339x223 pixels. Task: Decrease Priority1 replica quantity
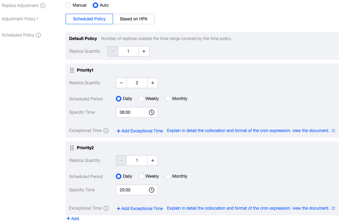tap(121, 83)
